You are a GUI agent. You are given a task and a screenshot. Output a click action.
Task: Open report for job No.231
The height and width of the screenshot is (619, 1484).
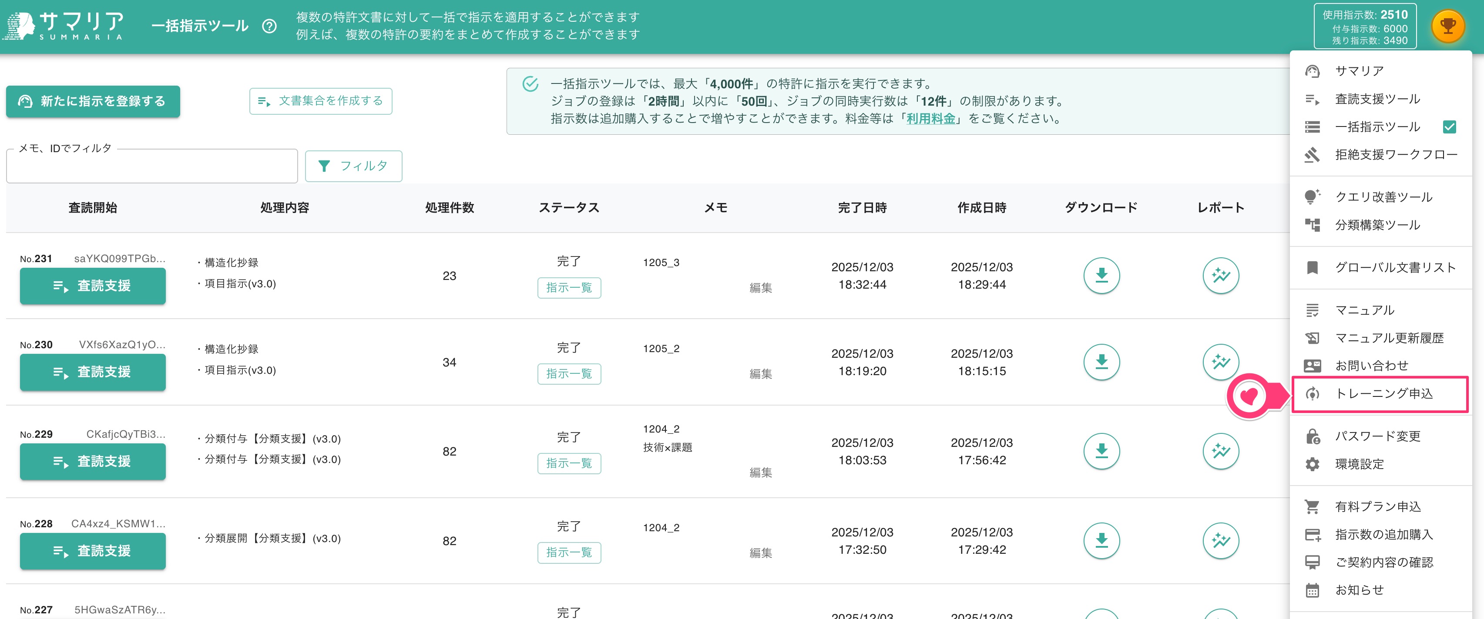pos(1221,276)
